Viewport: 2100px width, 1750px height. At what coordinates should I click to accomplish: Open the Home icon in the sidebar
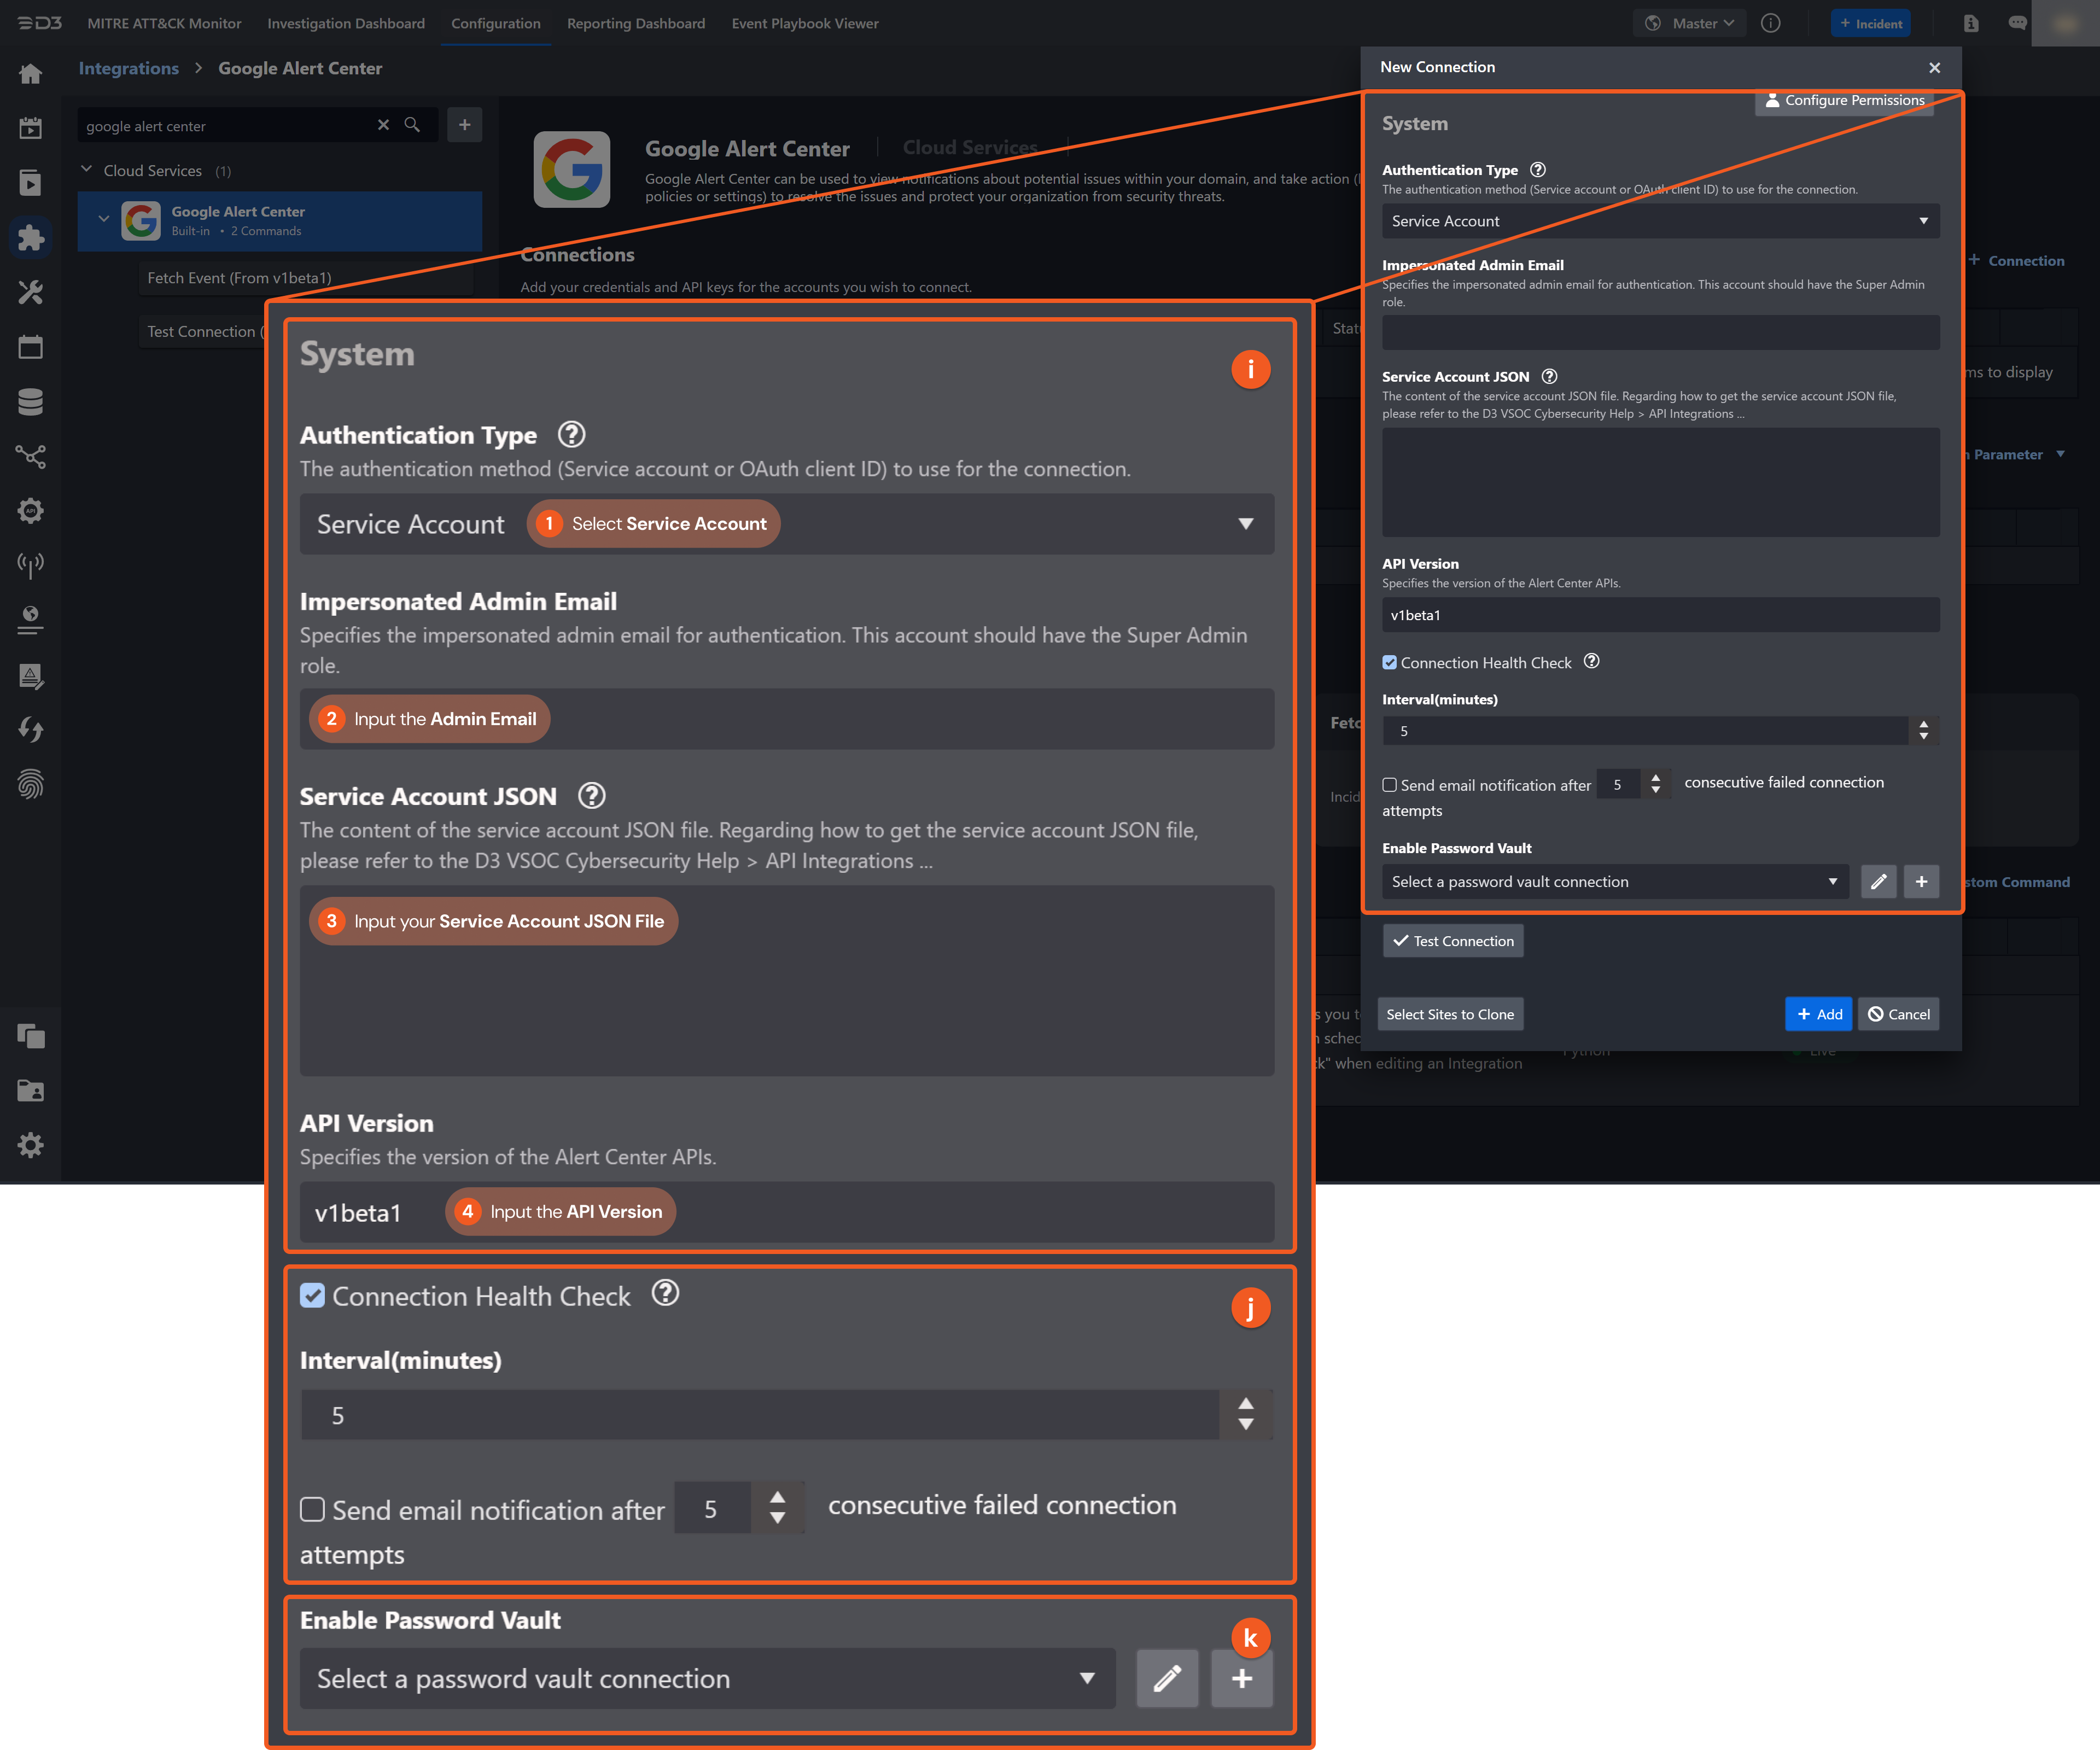tap(31, 73)
